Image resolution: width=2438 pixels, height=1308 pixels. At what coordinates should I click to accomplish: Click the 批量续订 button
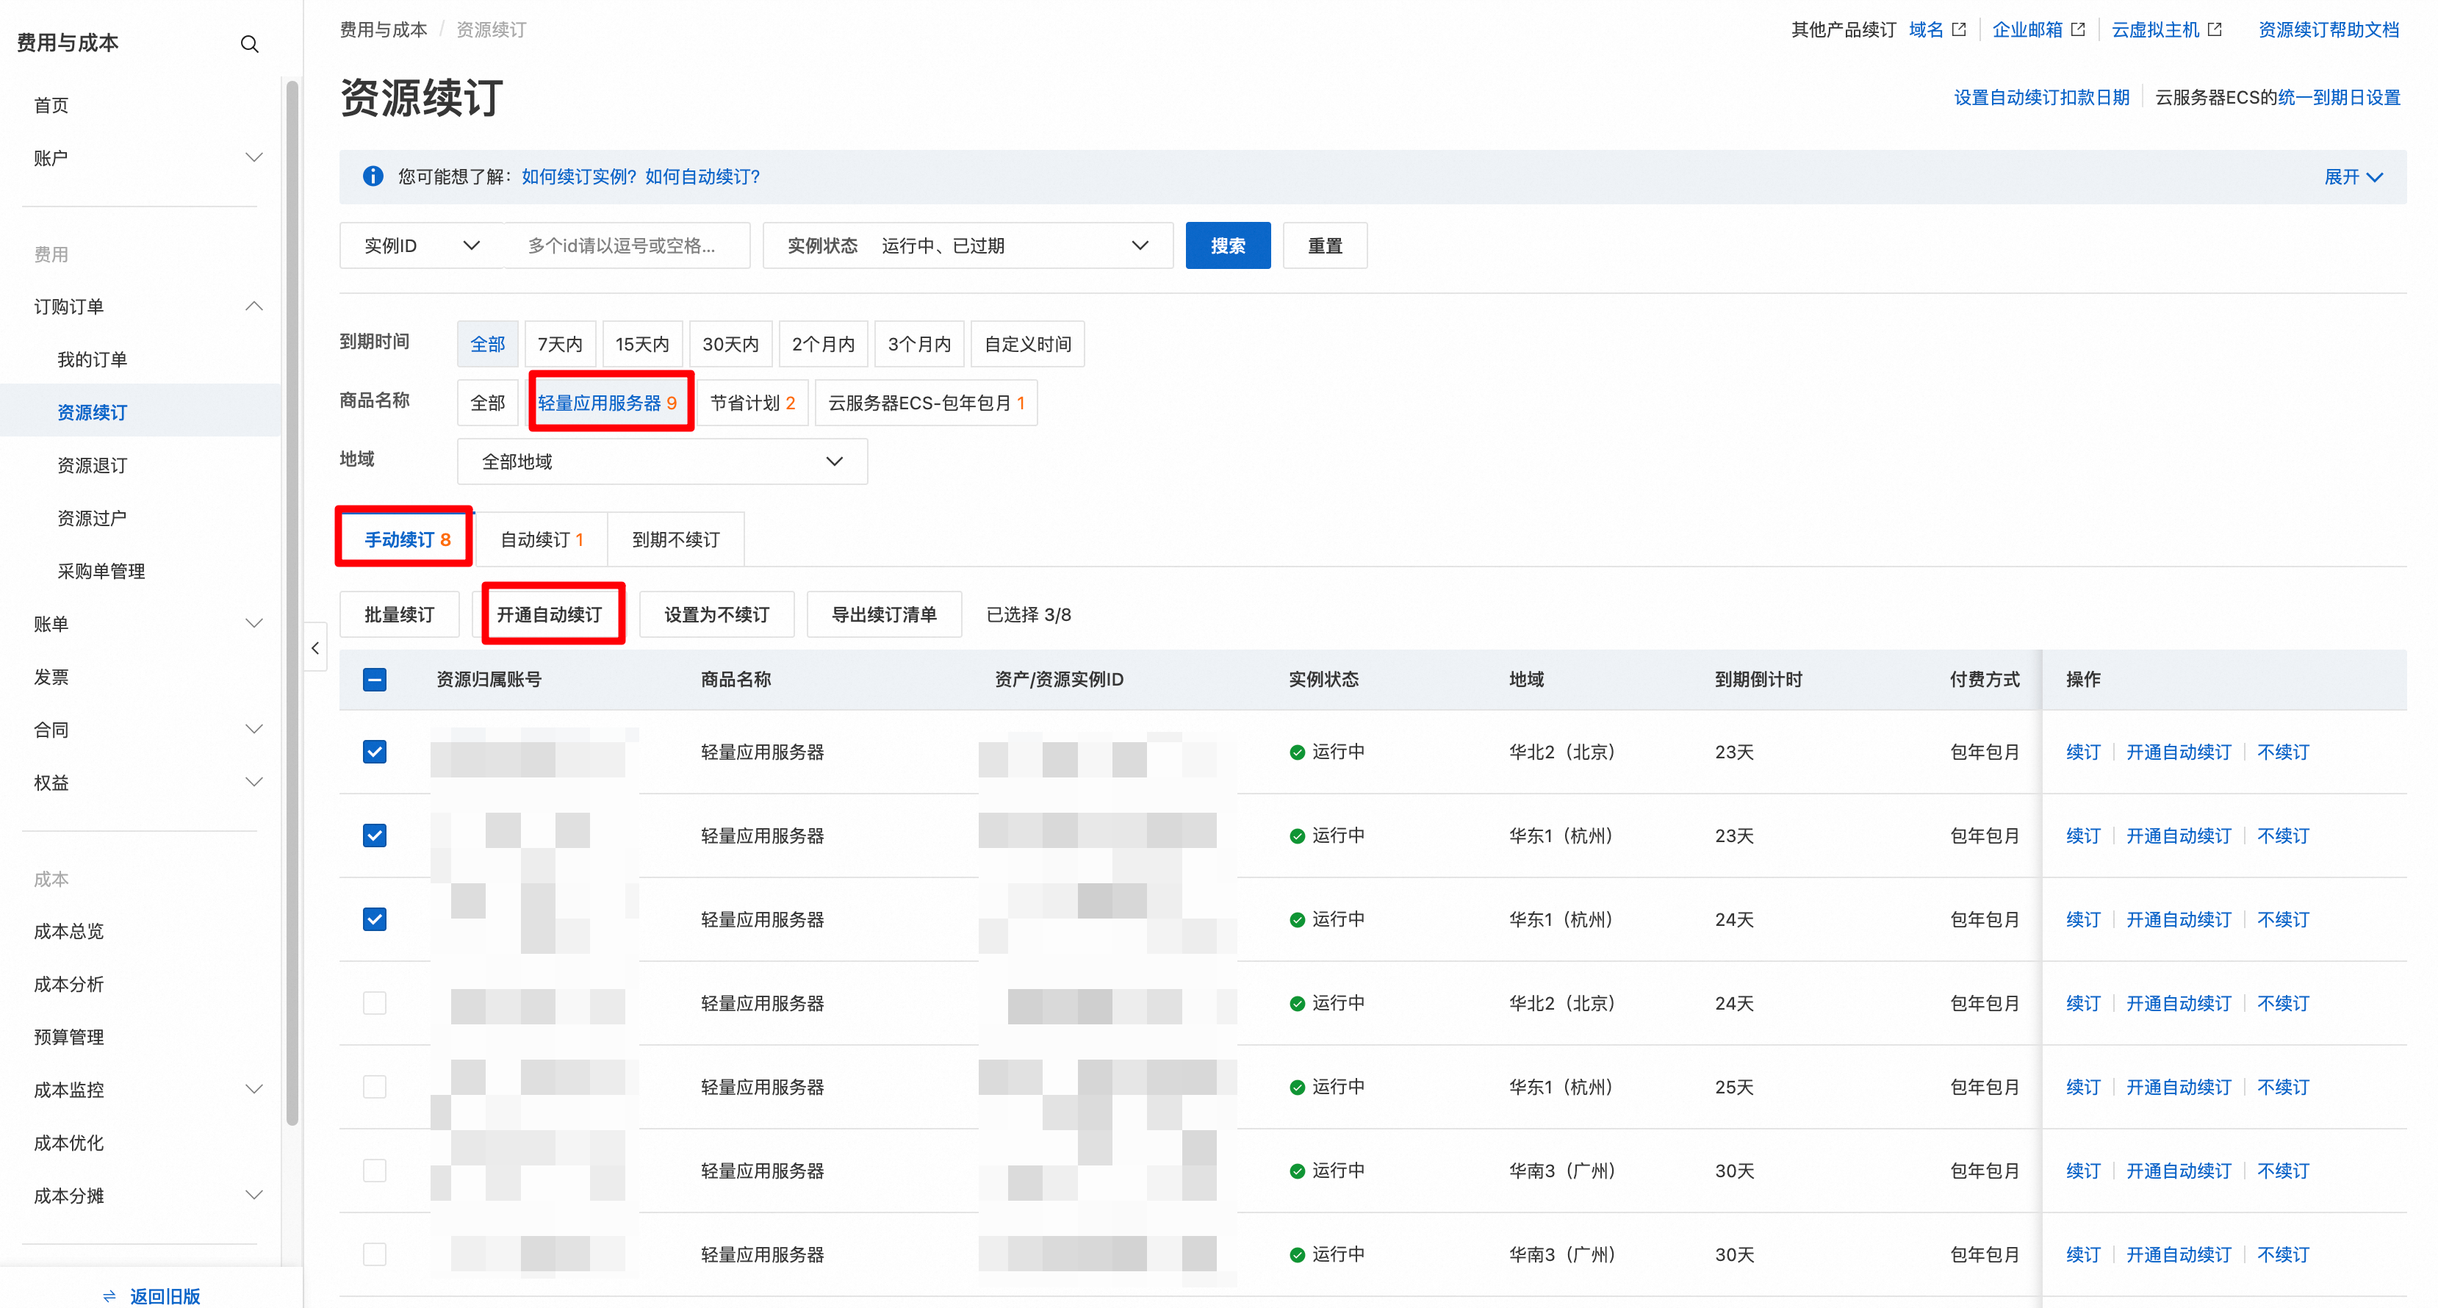[400, 614]
